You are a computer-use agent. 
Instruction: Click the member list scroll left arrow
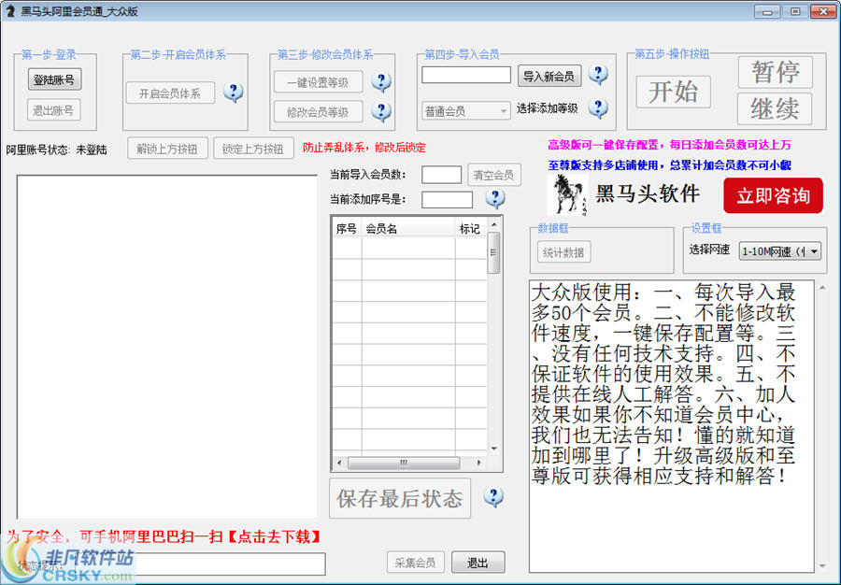tap(339, 463)
